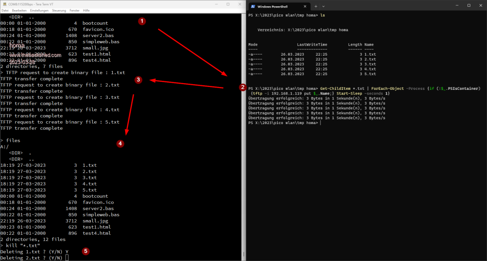The height and width of the screenshot is (261, 487).
Task: Maximize the Tera Term window
Action: 226,3
